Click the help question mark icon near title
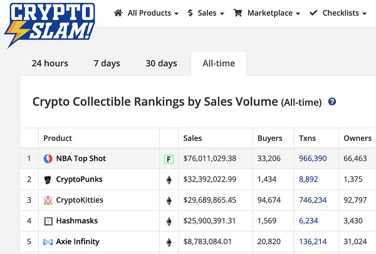Screen dimensions: 376x254 [x=332, y=102]
